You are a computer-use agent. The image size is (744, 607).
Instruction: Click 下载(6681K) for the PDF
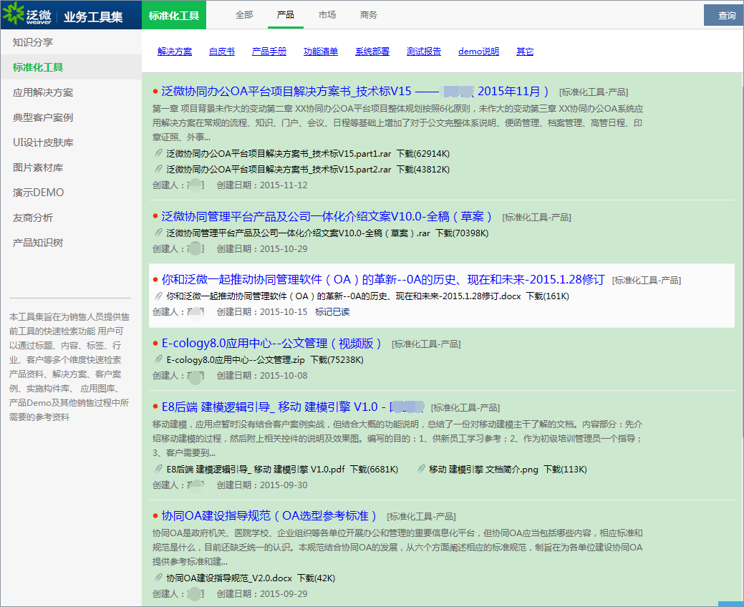point(374,469)
